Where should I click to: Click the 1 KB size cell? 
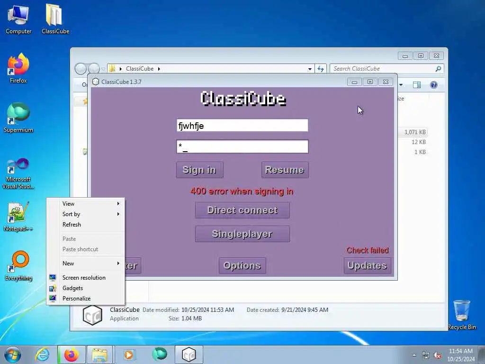420,152
